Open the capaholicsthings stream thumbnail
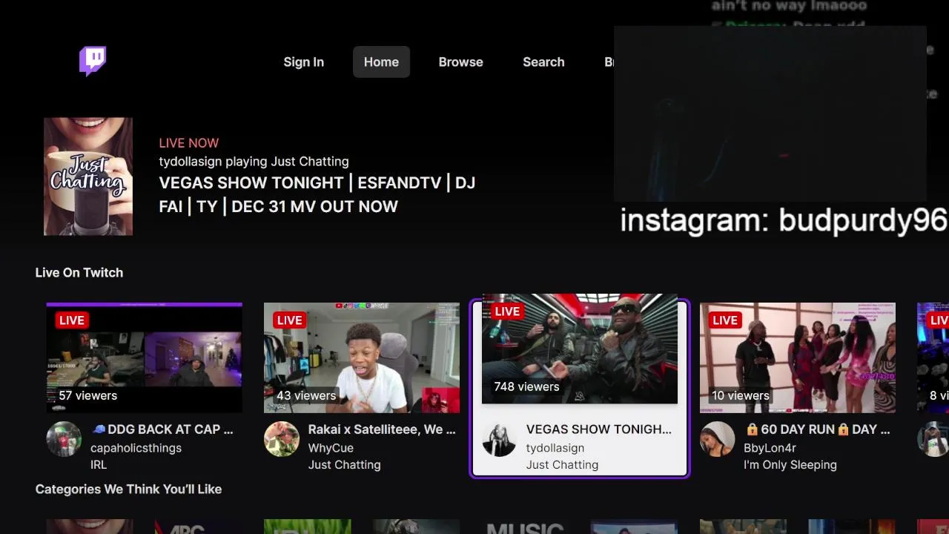Viewport: 949px width, 534px height. point(145,357)
